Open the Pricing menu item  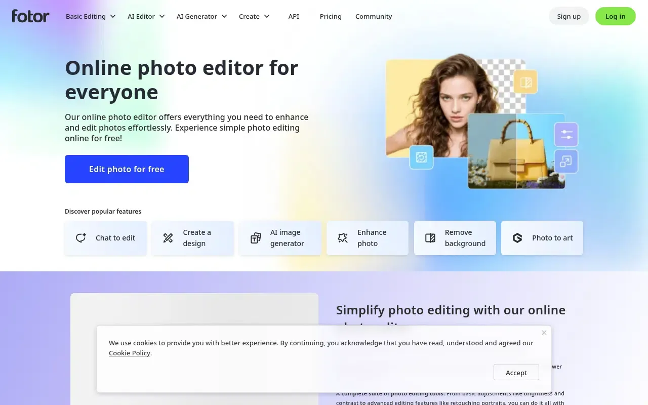pyautogui.click(x=331, y=16)
